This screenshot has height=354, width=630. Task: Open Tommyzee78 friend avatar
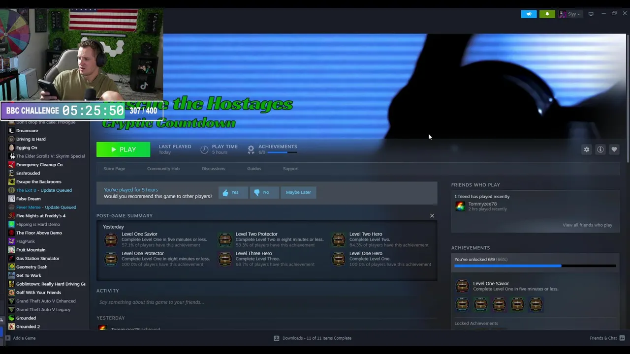[x=460, y=206]
